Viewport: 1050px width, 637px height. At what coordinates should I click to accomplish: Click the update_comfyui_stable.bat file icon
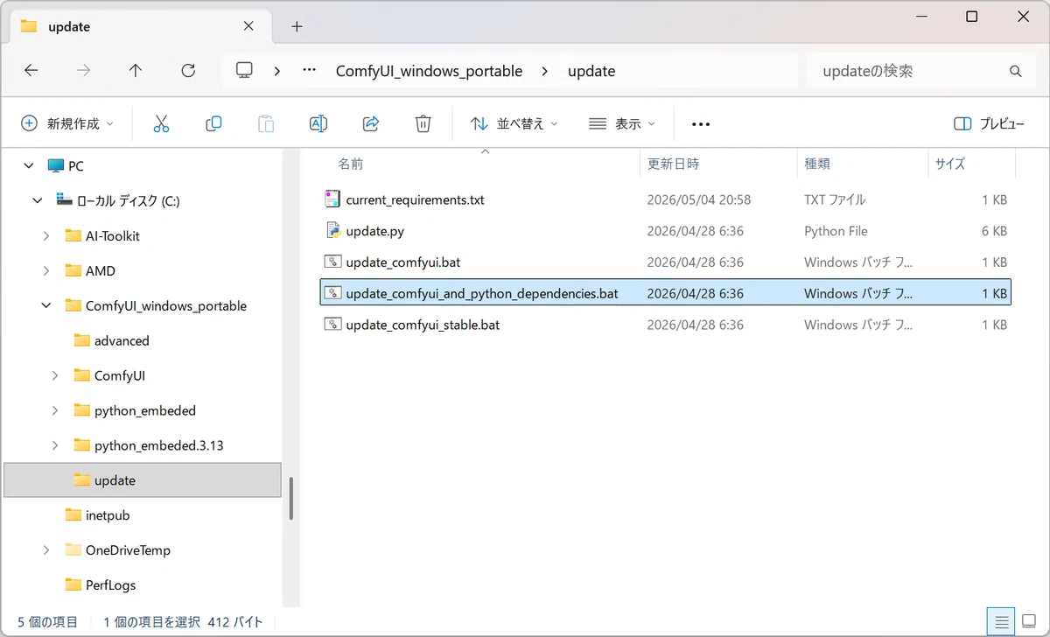tap(332, 325)
